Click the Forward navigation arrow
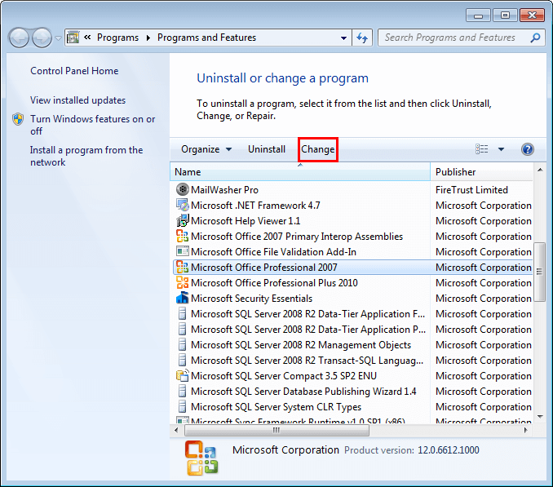Image resolution: width=553 pixels, height=487 pixels. (42, 38)
